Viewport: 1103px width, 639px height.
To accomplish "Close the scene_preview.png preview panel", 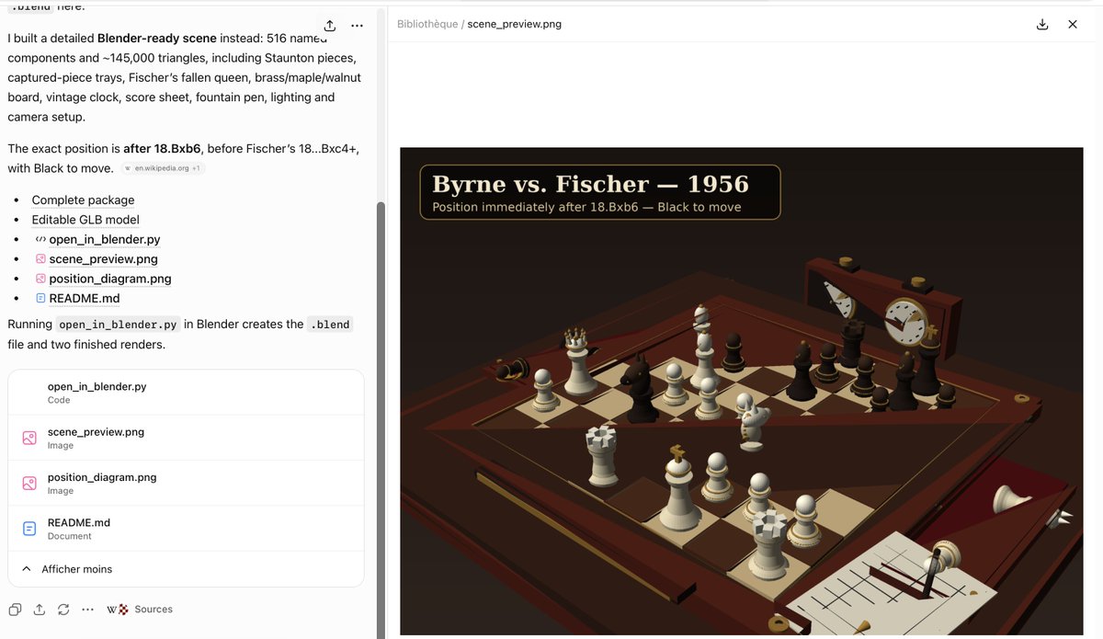I will point(1073,24).
